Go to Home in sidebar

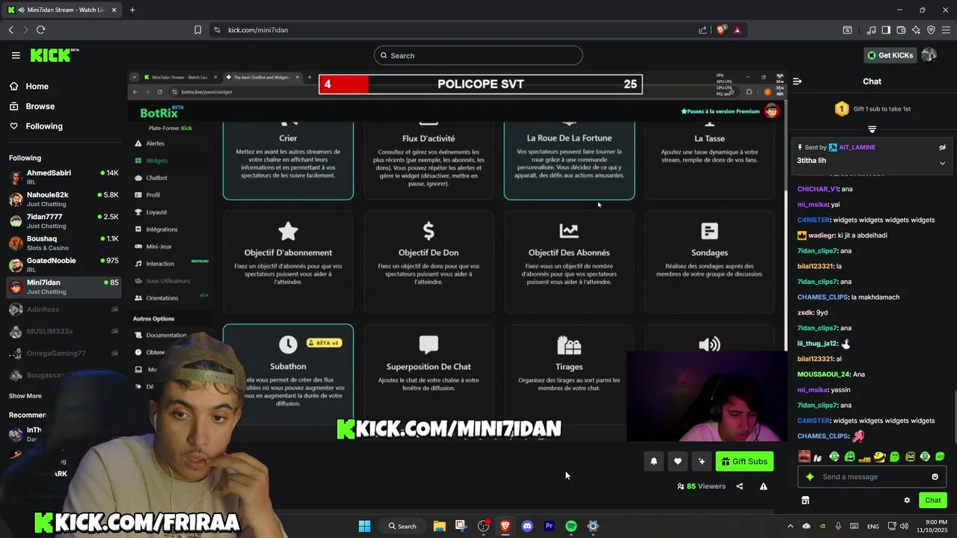(37, 86)
